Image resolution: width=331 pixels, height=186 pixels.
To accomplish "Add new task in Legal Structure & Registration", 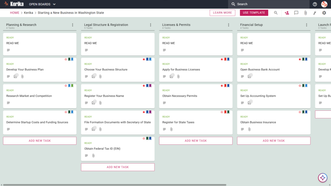I will click(x=118, y=167).
